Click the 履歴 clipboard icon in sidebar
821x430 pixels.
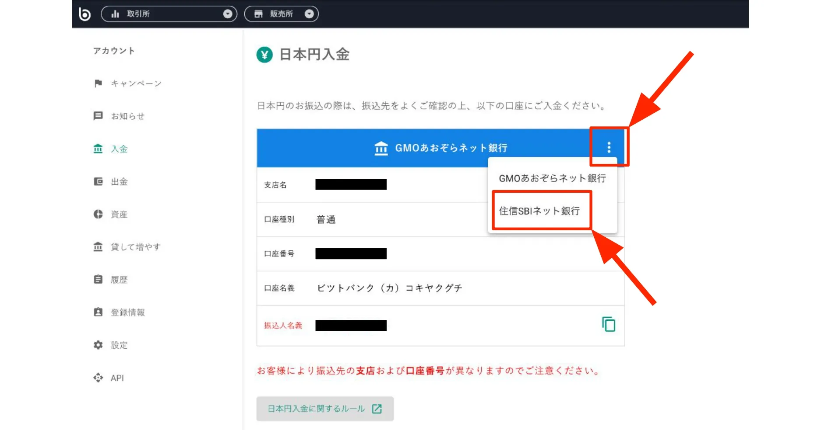coord(98,280)
